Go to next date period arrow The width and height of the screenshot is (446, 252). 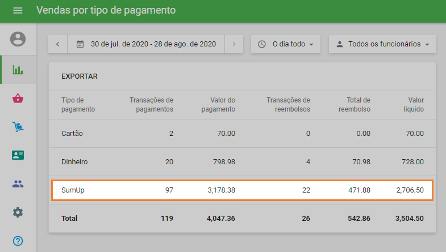[234, 44]
